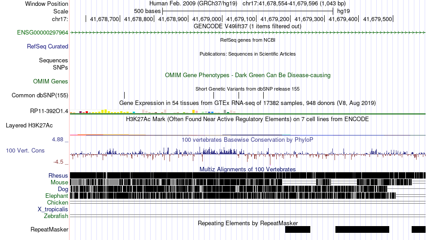The height and width of the screenshot is (240, 426).
Task: Click the PhyloP -4.5 lower limit value
Action: (x=58, y=162)
